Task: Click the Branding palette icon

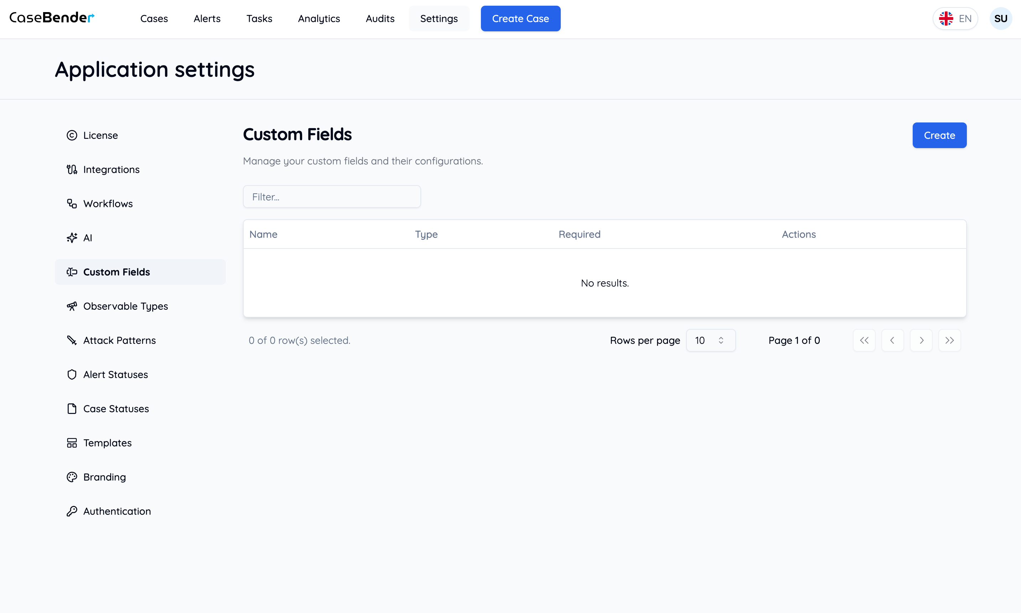Action: coord(72,477)
